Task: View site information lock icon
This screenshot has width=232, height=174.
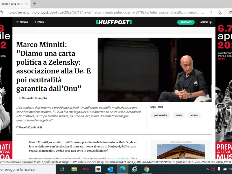Action: 1,12
